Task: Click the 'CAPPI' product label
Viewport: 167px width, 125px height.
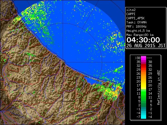Action: (x=131, y=14)
